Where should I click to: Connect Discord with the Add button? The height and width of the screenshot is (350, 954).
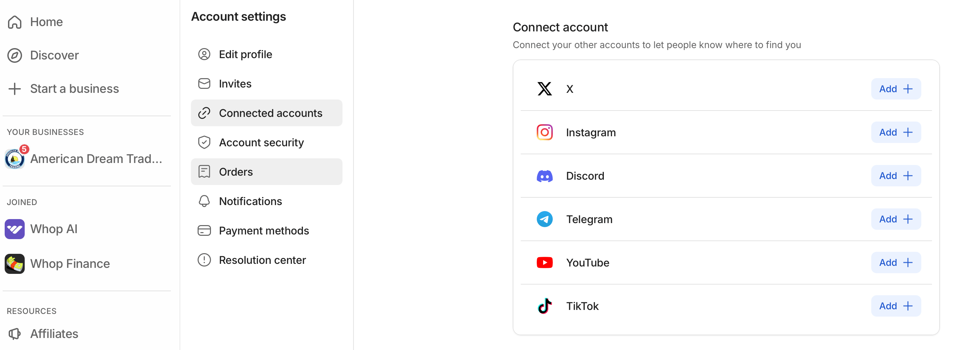(x=896, y=176)
